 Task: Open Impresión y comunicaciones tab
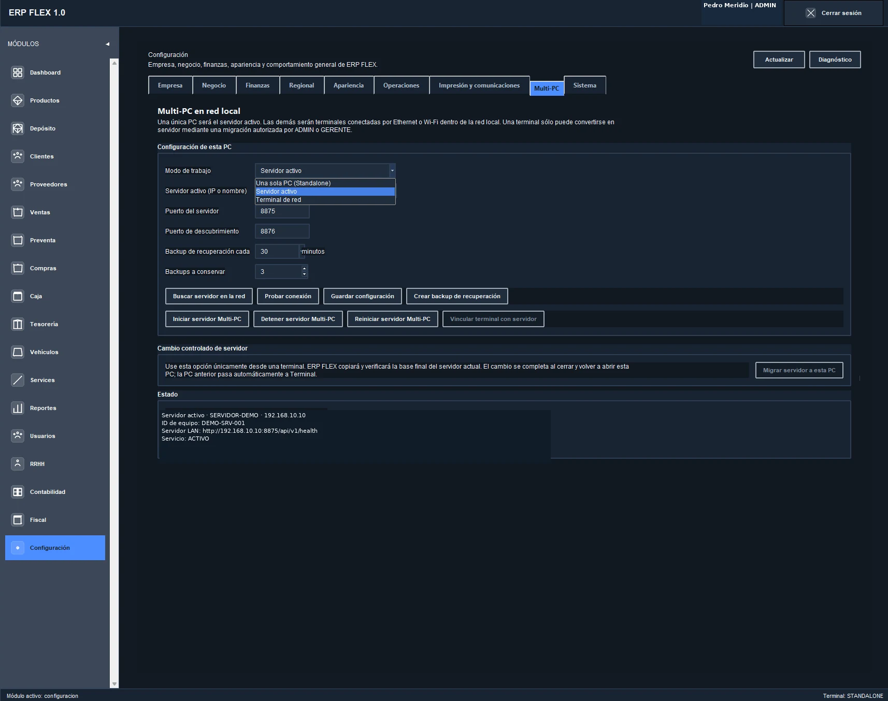click(479, 85)
